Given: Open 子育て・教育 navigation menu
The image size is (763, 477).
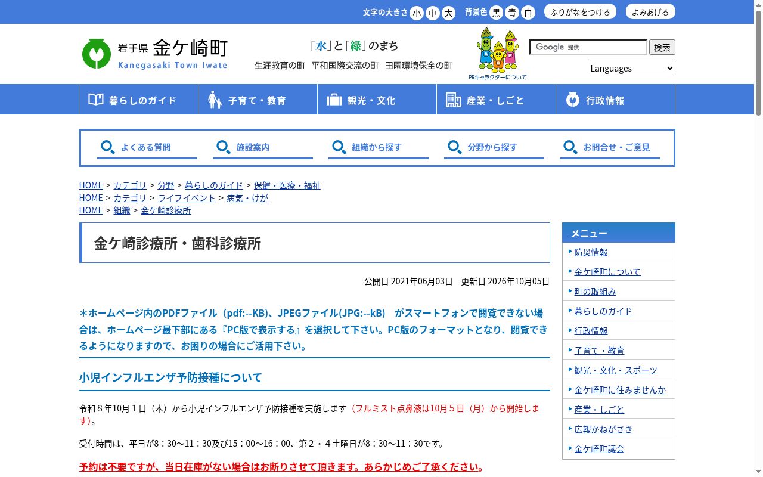Looking at the screenshot, I should click(x=258, y=99).
